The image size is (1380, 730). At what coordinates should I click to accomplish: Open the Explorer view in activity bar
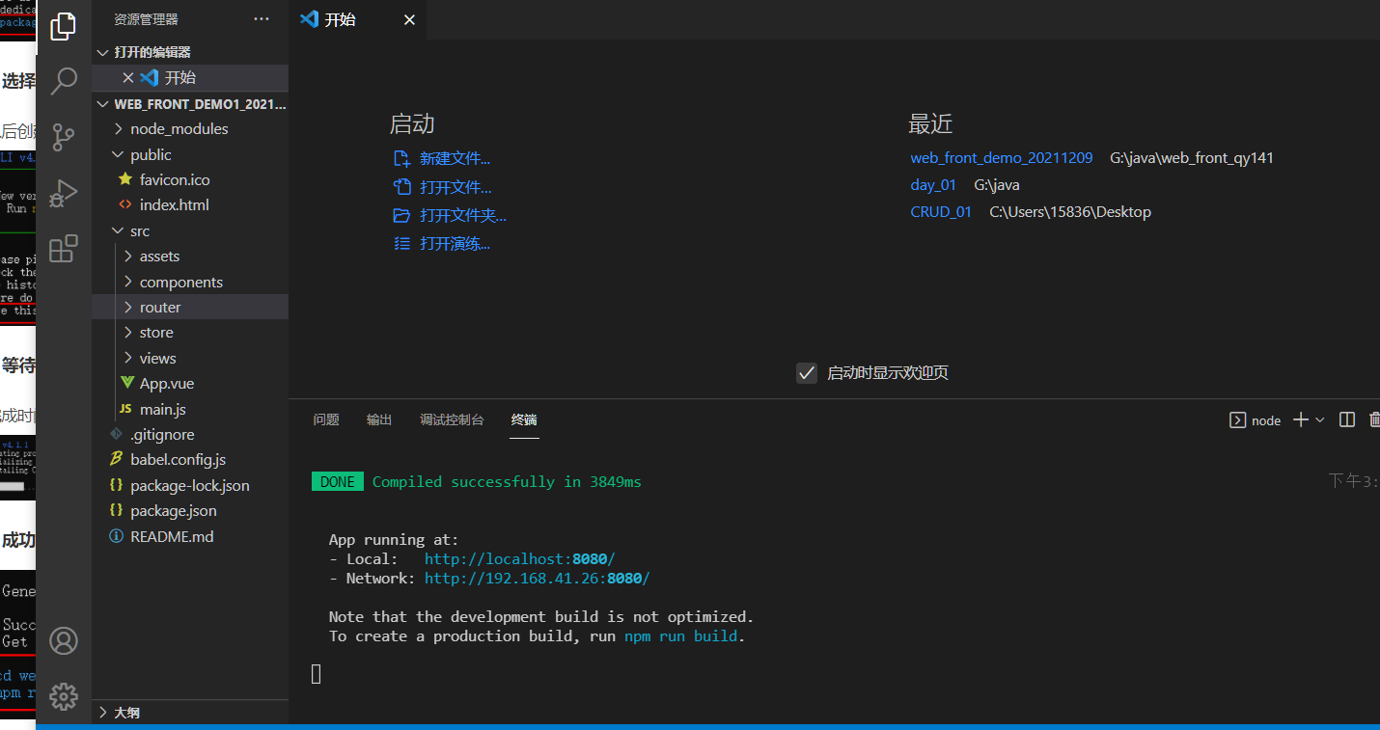(x=63, y=26)
